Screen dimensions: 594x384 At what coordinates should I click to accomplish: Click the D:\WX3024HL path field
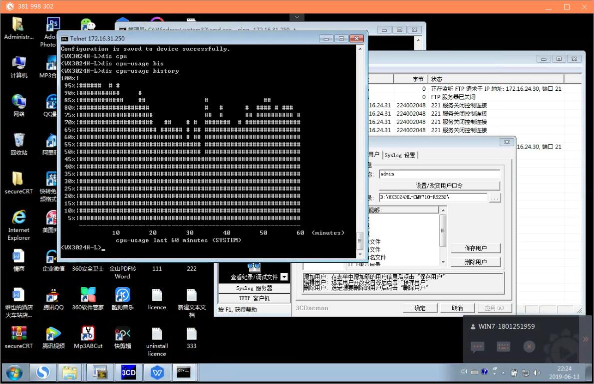(x=433, y=197)
